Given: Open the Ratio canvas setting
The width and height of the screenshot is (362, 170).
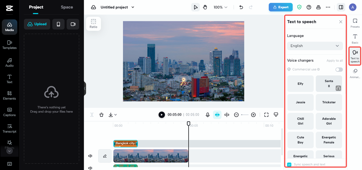Looking at the screenshot, I should click(x=93, y=23).
